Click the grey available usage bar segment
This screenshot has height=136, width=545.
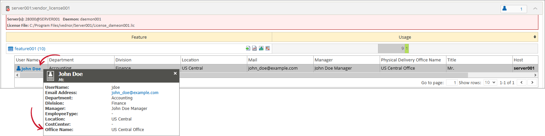[391, 49]
